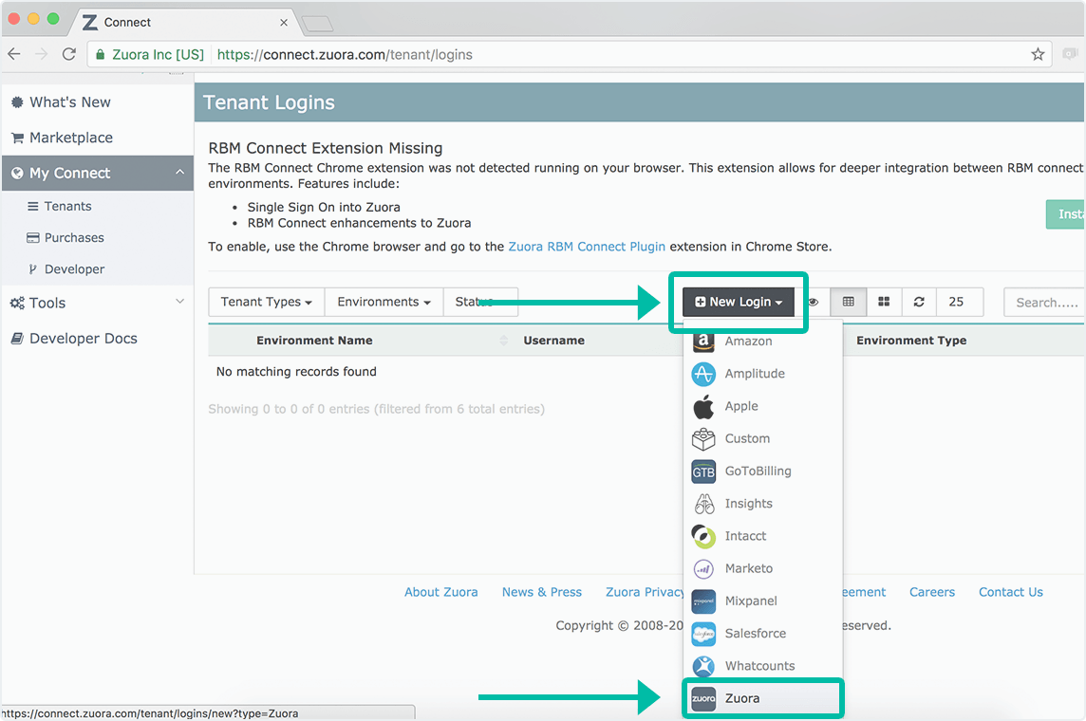Open the News & Press footer link
This screenshot has height=721, width=1086.
pyautogui.click(x=542, y=592)
